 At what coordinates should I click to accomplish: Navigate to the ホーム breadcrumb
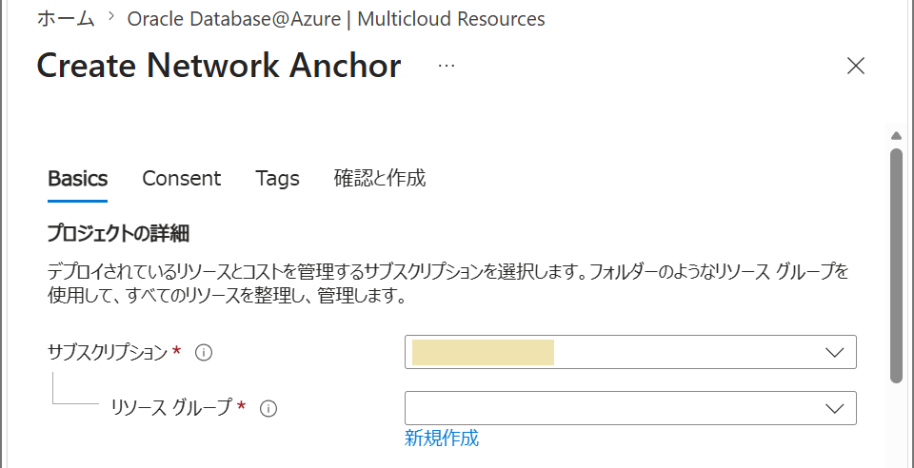pos(66,19)
